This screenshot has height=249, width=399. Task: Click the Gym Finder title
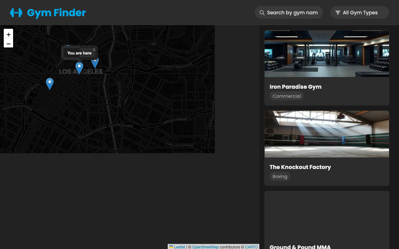point(56,13)
